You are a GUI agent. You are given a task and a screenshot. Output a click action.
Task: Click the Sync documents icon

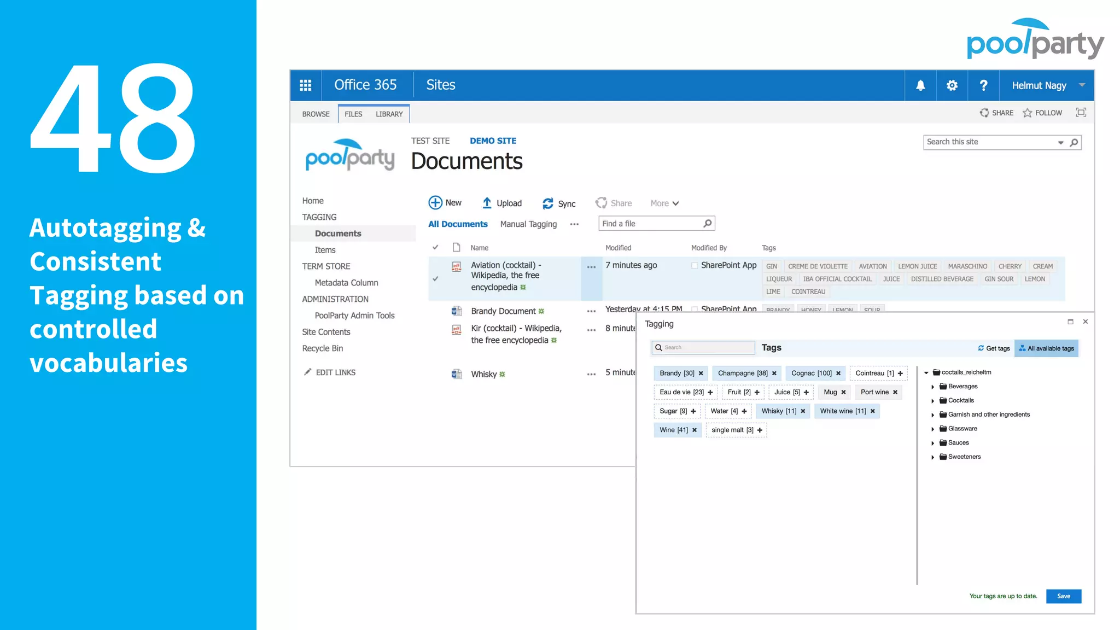(x=547, y=203)
